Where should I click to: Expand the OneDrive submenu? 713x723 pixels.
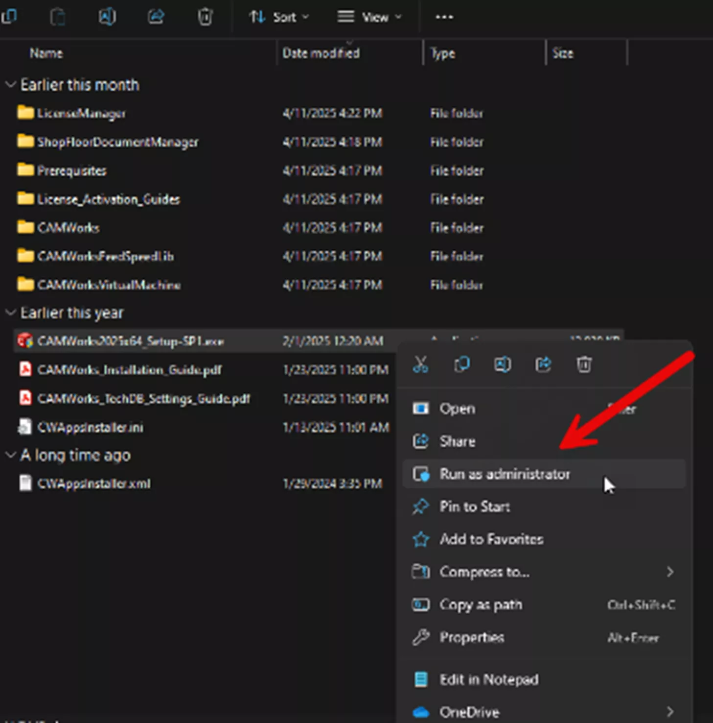tap(544, 712)
